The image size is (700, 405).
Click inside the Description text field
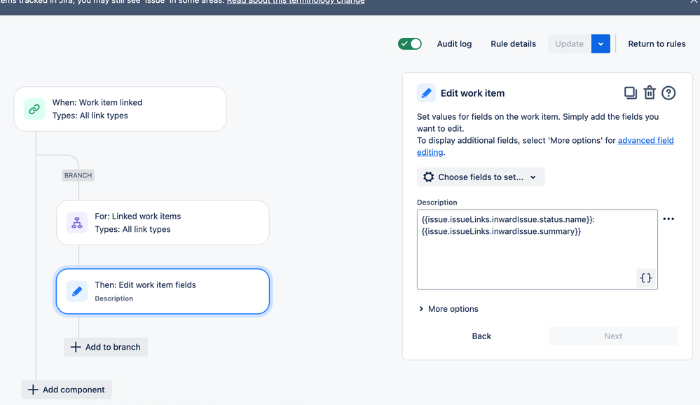point(537,249)
